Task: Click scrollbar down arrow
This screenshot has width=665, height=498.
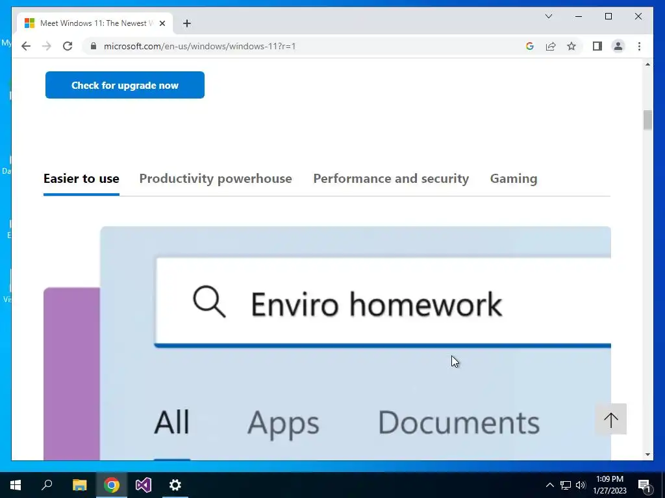Action: (x=647, y=455)
